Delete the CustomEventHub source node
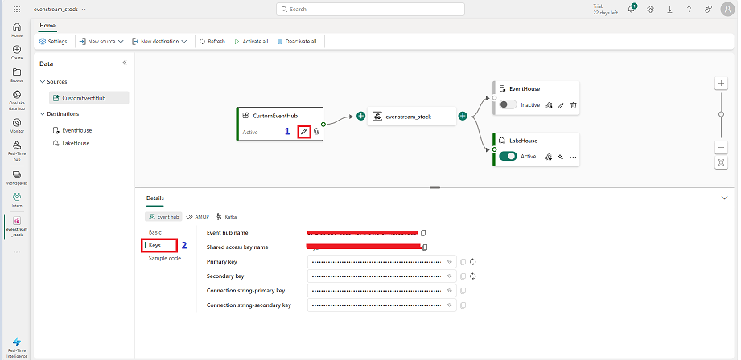The width and height of the screenshot is (741, 360). (x=317, y=132)
